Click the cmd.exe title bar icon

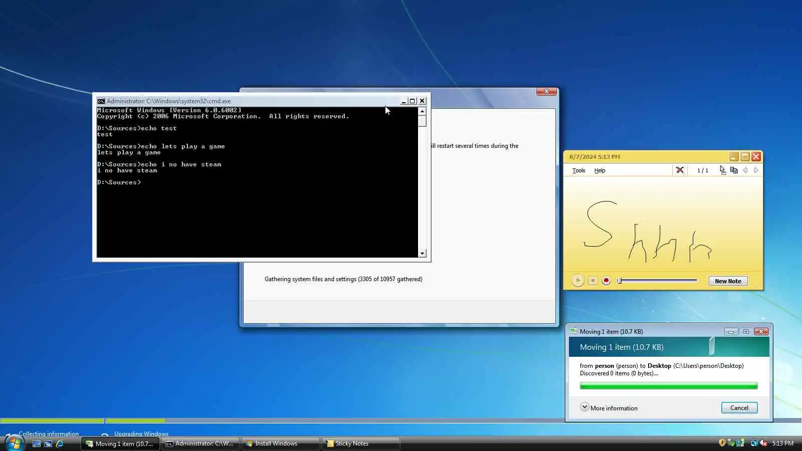[x=101, y=101]
